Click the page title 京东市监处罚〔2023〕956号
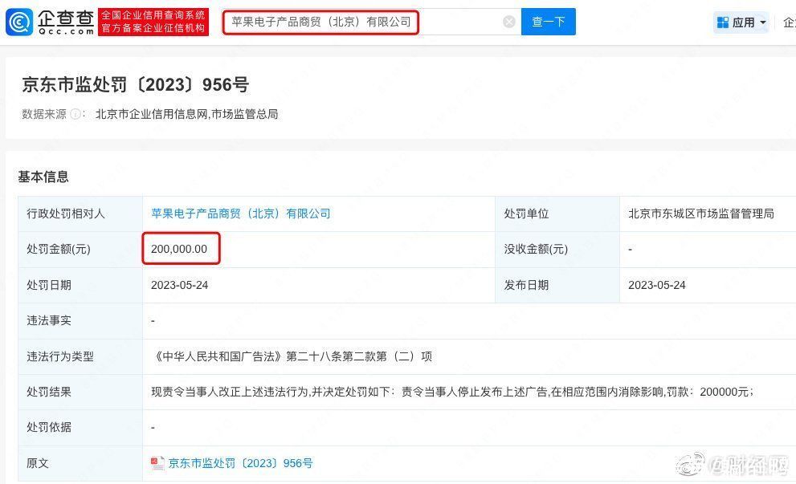This screenshot has height=484, width=796. pos(136,84)
